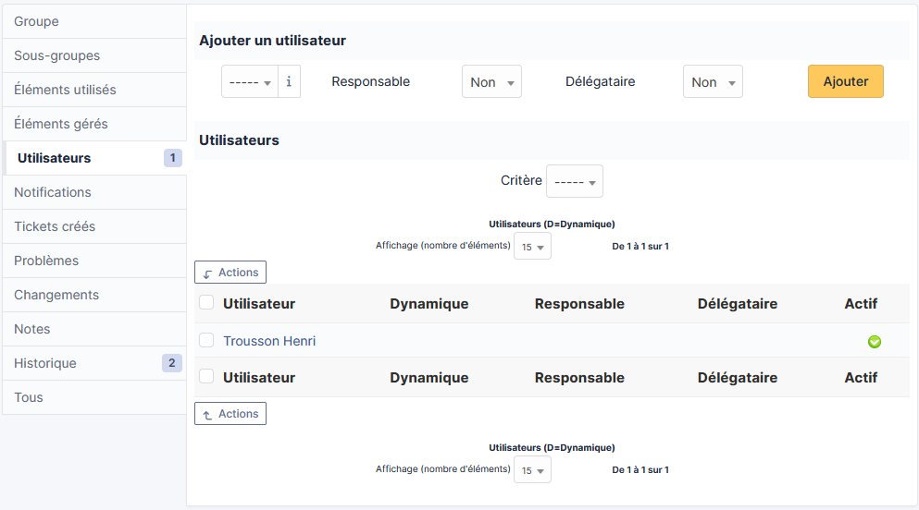Click bottom Utilisateur column header

259,378
